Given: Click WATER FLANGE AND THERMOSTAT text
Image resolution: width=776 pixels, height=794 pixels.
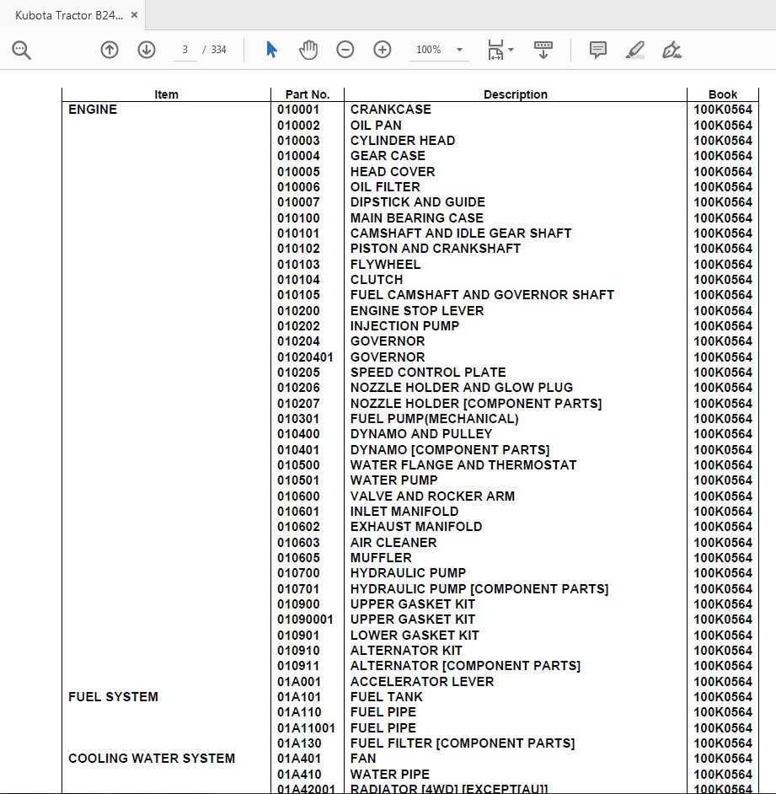Looking at the screenshot, I should [463, 465].
